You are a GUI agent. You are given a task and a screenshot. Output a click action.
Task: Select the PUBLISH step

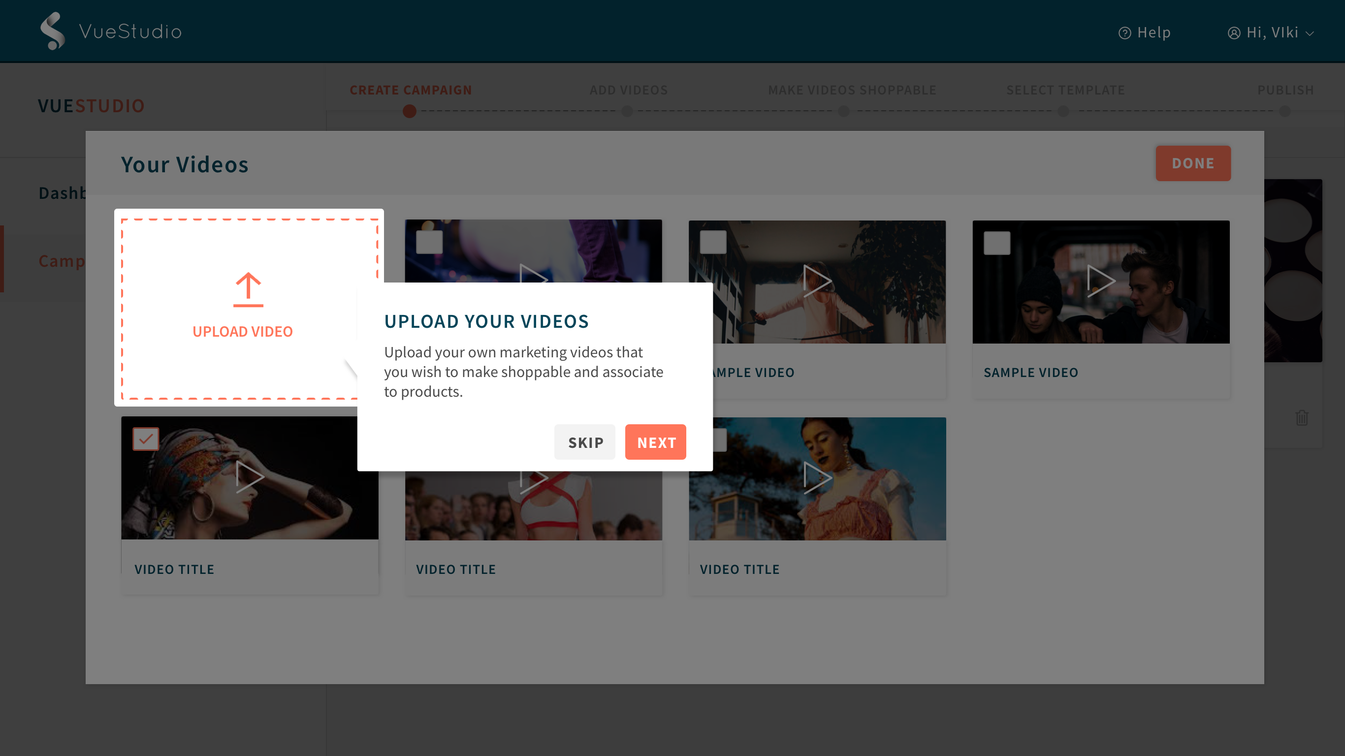[1285, 90]
